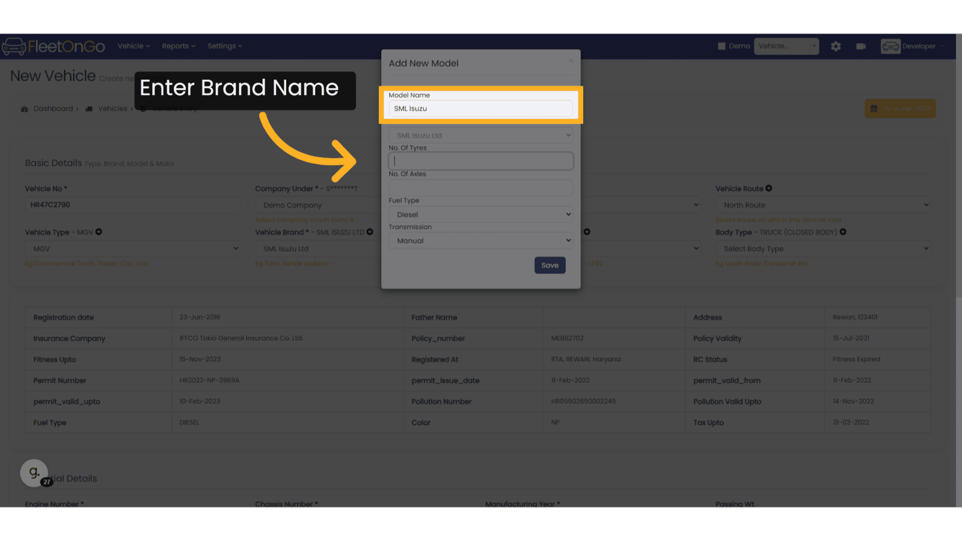Click the Registered At value RTA, REWARI, Haryana

pyautogui.click(x=586, y=359)
